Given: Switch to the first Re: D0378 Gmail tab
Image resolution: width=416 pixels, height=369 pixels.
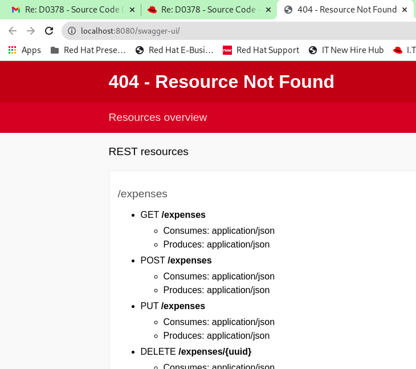Looking at the screenshot, I should click(73, 10).
